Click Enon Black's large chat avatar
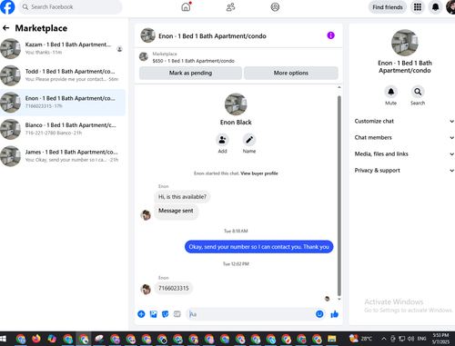The height and width of the screenshot is (346, 455). pyautogui.click(x=236, y=104)
